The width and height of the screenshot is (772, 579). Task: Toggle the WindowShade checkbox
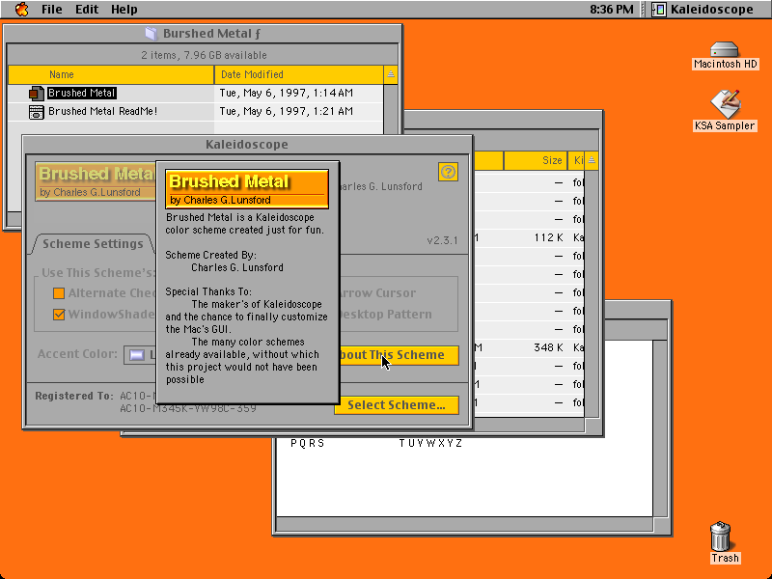59,315
